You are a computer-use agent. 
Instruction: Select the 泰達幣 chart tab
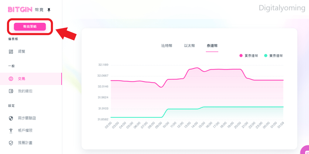click(212, 46)
